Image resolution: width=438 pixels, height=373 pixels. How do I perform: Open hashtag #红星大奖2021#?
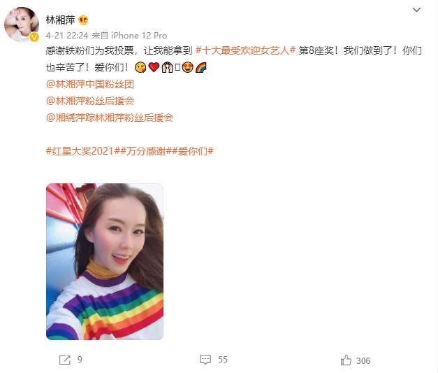click(83, 151)
